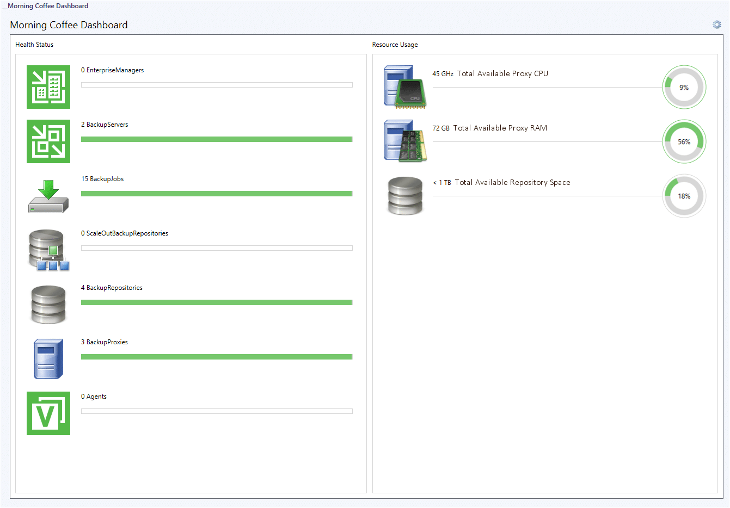The image size is (730, 508).
Task: Click the "0 EnterpriseManagers" label
Action: (x=112, y=70)
